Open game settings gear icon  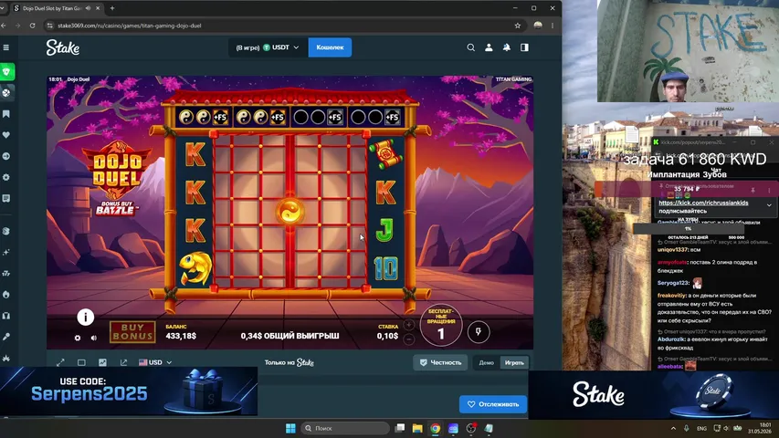coord(78,338)
